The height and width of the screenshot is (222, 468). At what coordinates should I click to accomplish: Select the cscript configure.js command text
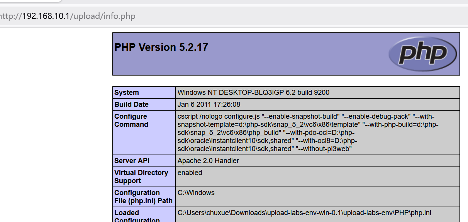(x=308, y=133)
